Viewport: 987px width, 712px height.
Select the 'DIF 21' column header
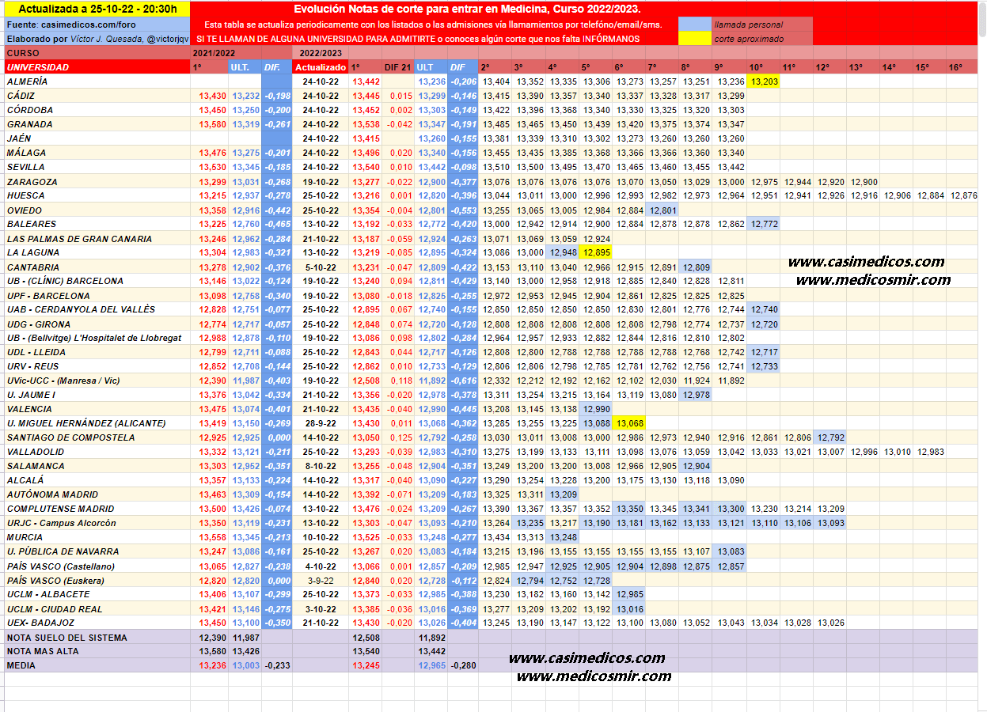(398, 67)
